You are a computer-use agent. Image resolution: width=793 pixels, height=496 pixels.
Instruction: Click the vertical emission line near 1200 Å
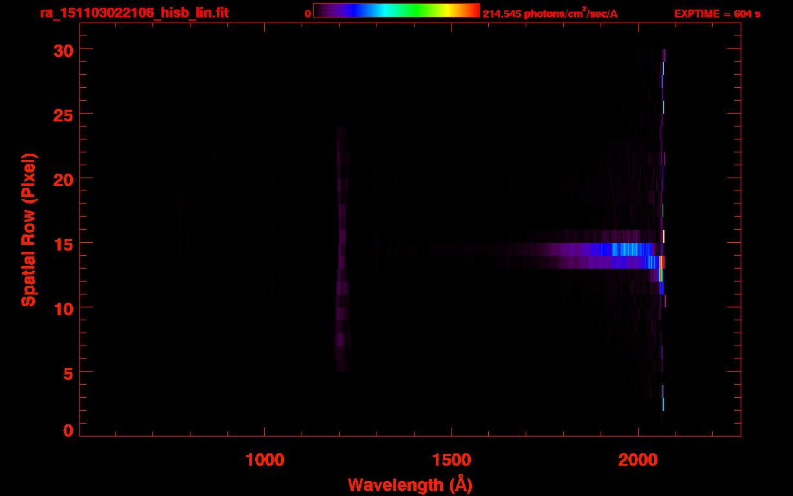click(x=342, y=249)
